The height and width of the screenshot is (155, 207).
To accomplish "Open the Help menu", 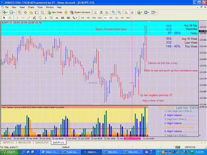I will pos(59,7).
